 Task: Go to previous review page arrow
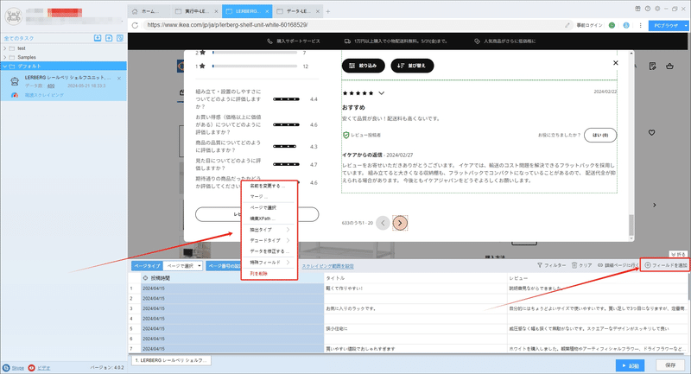pos(383,223)
